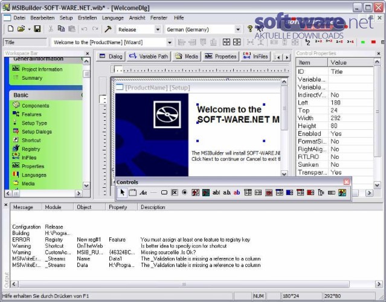Create a new project with New icon

pos(10,29)
